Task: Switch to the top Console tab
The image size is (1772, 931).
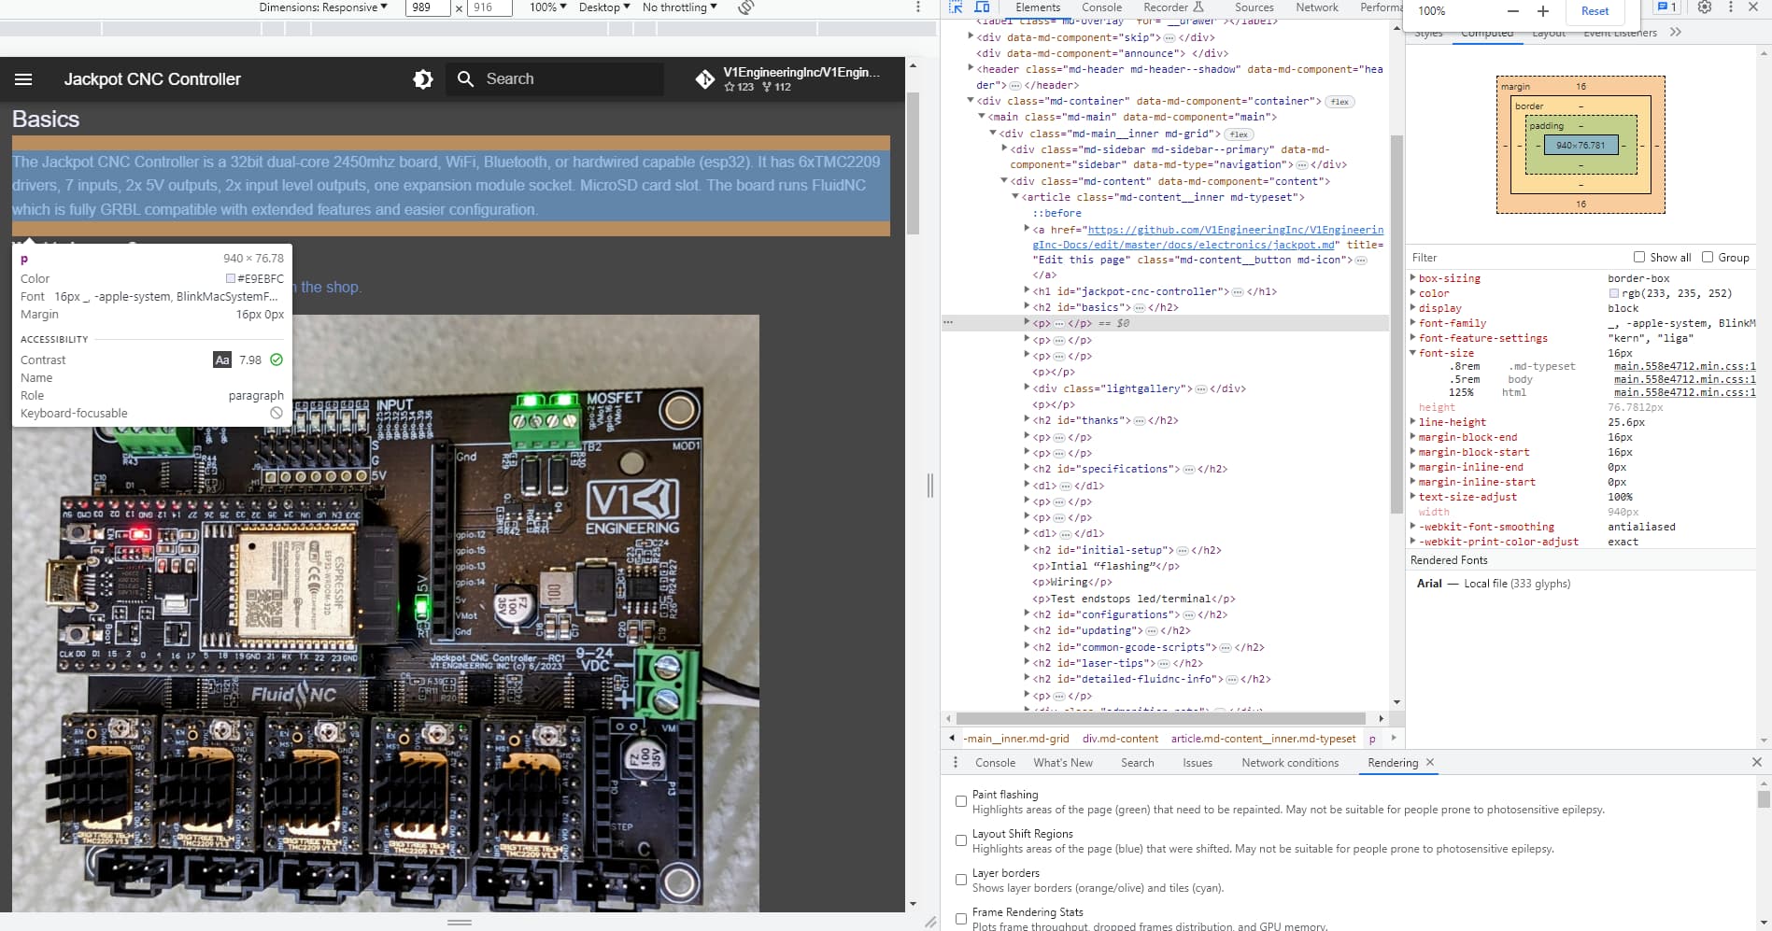Action: [1101, 7]
